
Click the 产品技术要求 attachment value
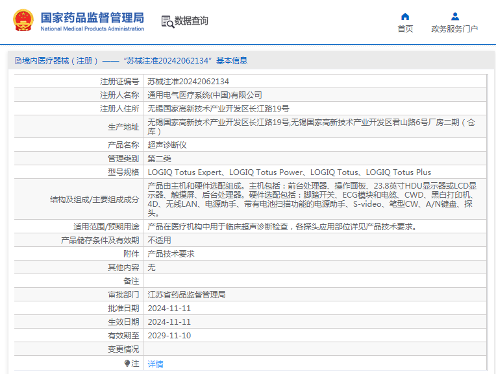pos(171,253)
